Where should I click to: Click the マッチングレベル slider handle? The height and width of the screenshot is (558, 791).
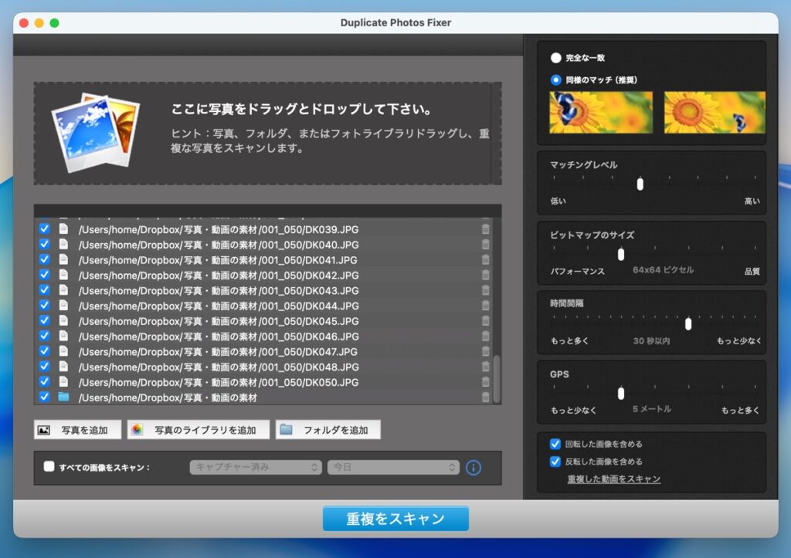[x=640, y=184]
